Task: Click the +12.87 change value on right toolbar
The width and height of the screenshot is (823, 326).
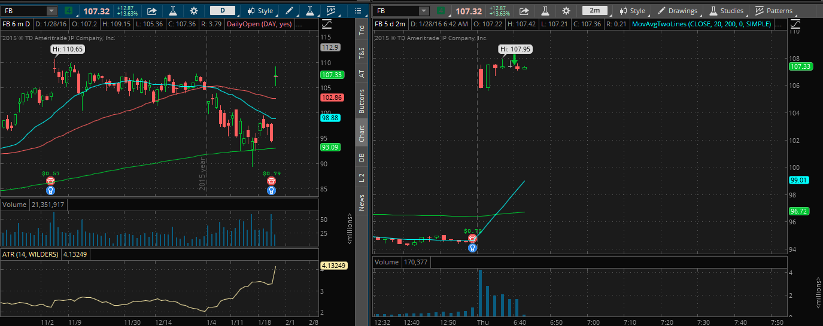Action: 497,8
